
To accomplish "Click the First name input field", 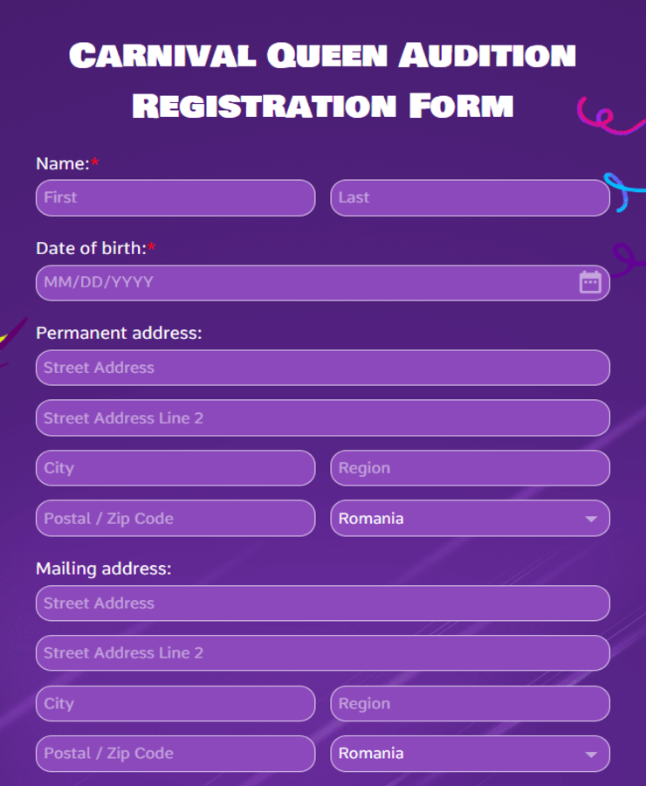I will click(x=175, y=197).
